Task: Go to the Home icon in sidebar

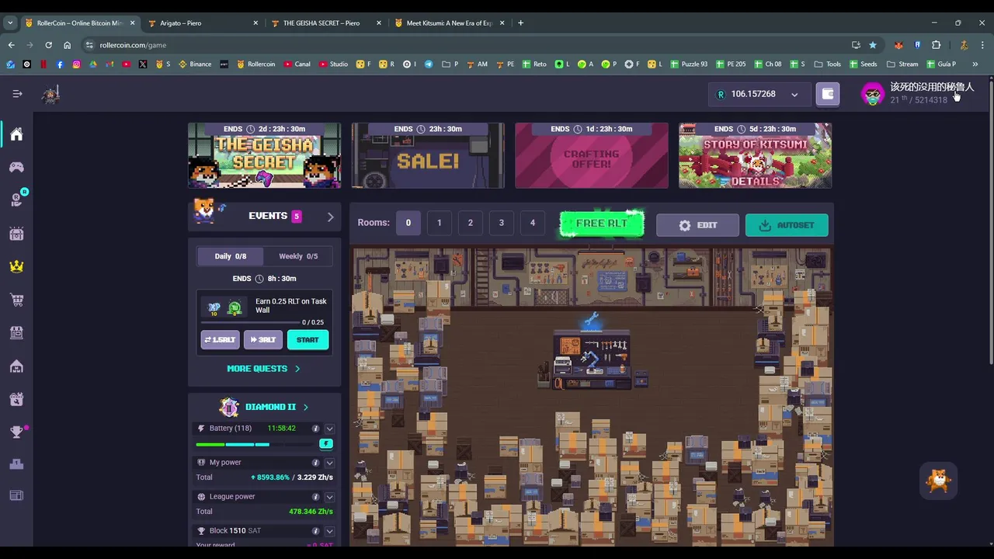Action: [x=16, y=134]
